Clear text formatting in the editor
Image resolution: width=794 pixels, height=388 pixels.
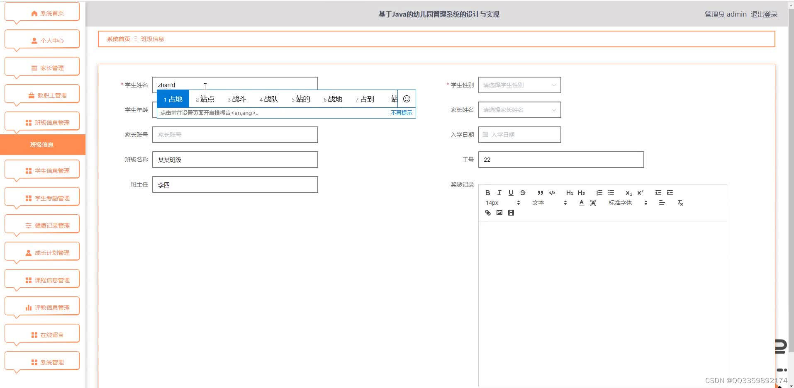click(680, 203)
